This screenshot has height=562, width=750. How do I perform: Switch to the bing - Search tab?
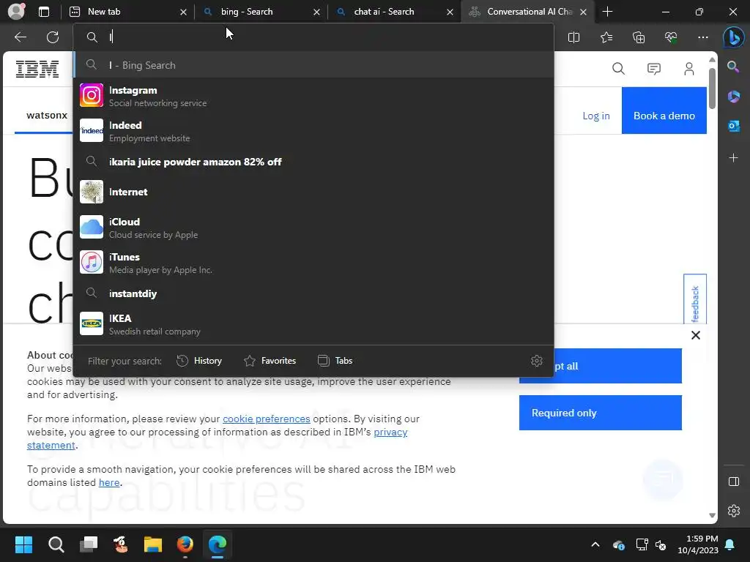pyautogui.click(x=261, y=12)
